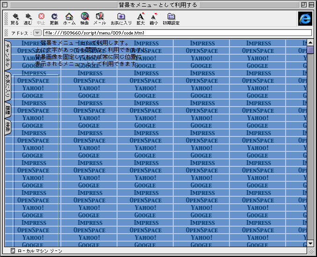
Task: Click the scrollbar down arrow
Action: [x=310, y=243]
